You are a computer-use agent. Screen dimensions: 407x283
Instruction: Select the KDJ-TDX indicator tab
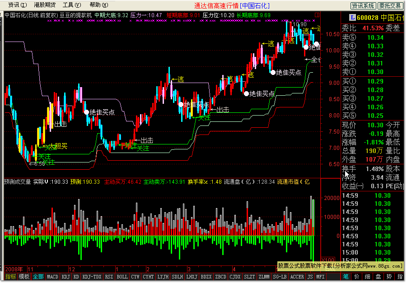pos(92,277)
